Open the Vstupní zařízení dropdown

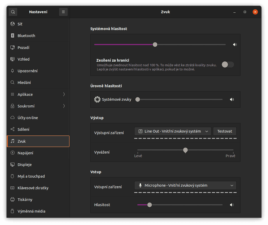pos(185,185)
